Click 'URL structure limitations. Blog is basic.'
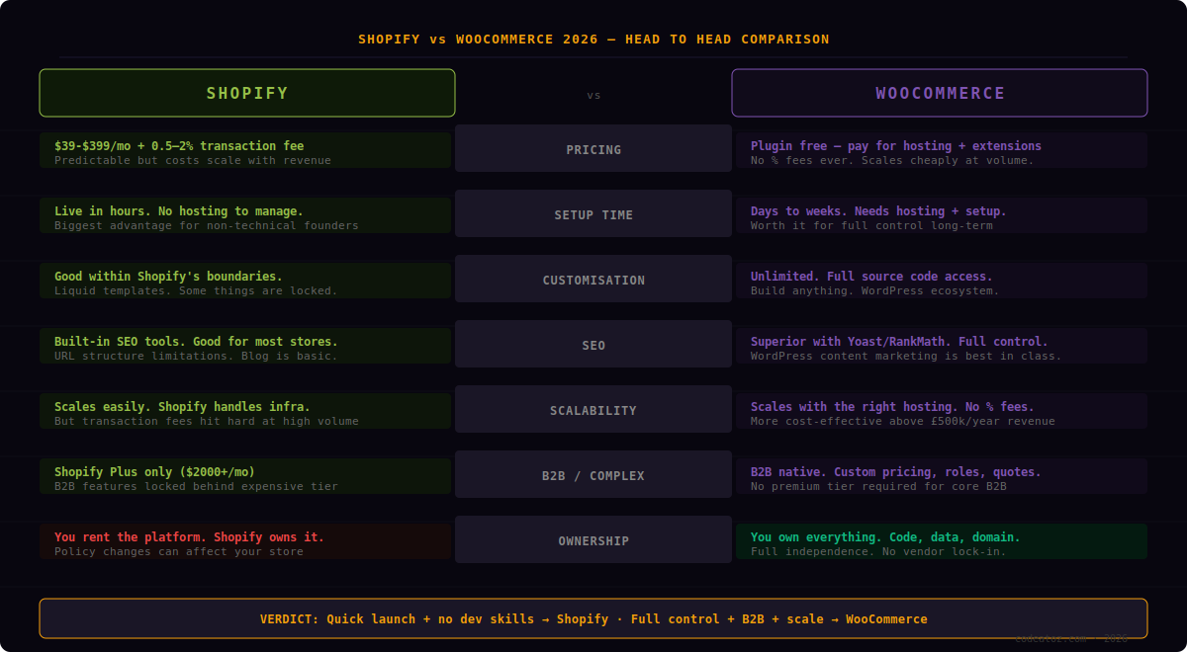Viewport: 1187px width, 652px height. click(x=196, y=356)
